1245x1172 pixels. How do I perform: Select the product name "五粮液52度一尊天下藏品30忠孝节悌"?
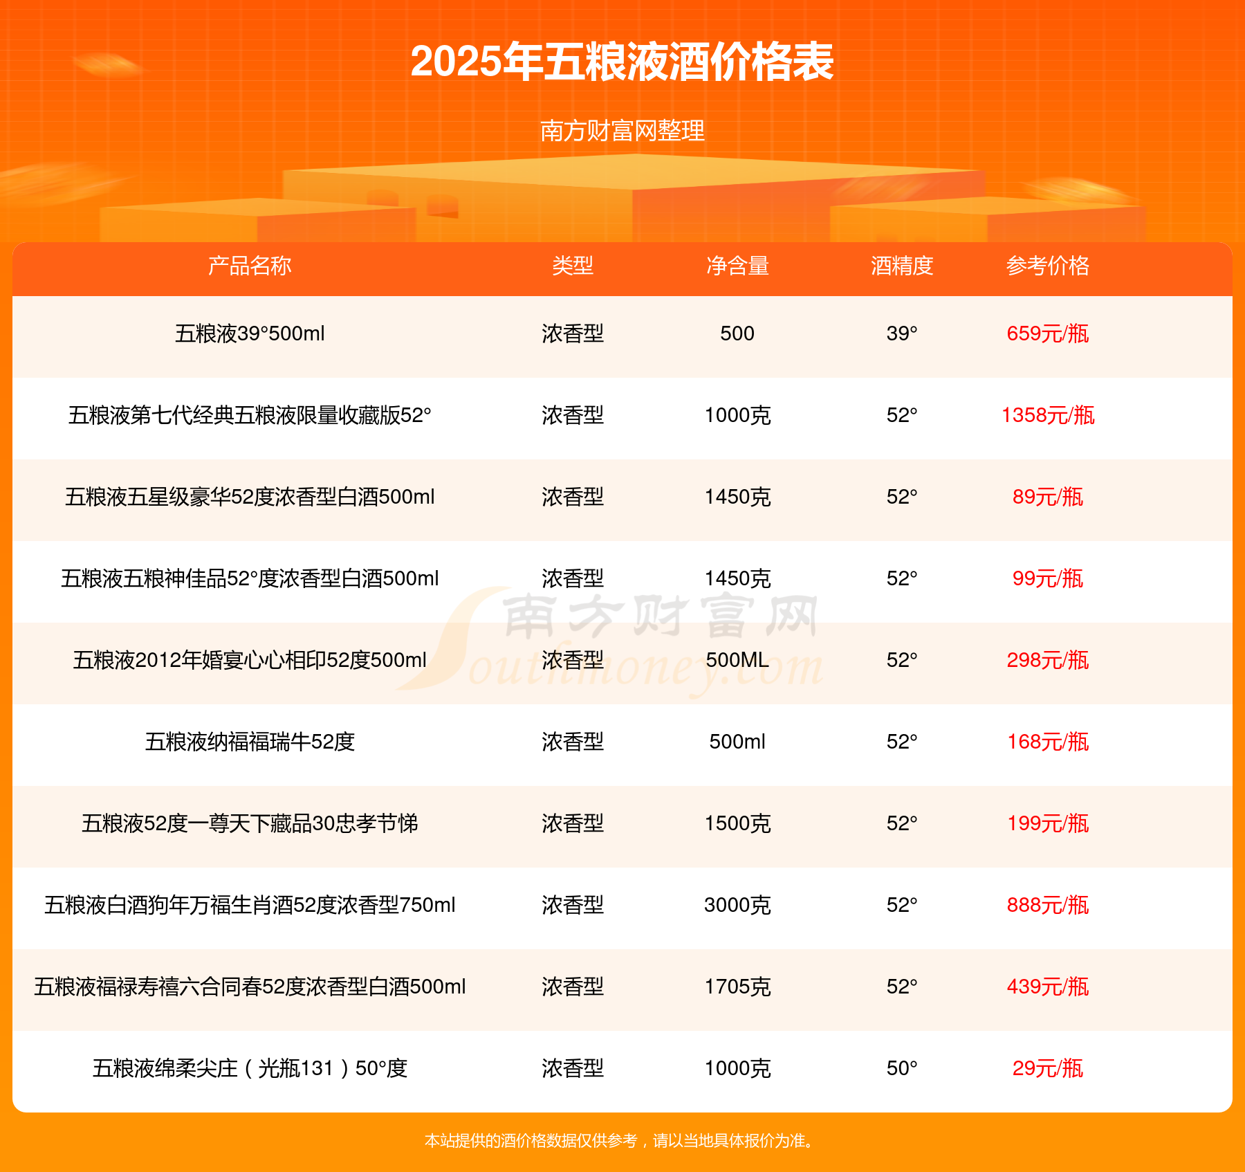coord(250,823)
